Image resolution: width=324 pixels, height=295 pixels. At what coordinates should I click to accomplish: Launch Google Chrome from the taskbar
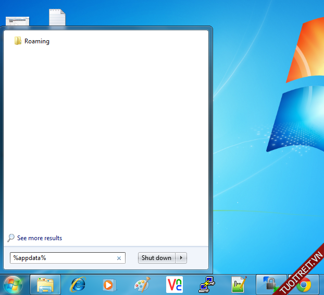coord(304,285)
